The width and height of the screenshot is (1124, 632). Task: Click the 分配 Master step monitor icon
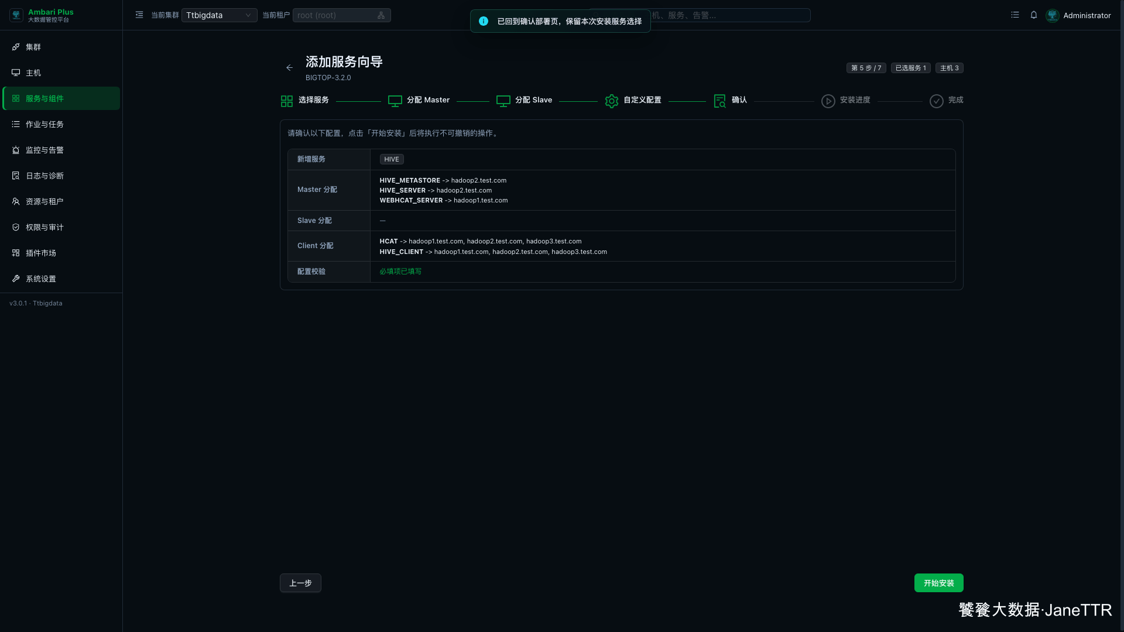pos(395,101)
